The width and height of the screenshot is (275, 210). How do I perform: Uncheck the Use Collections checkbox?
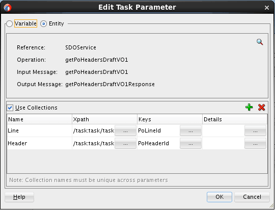tap(10, 108)
